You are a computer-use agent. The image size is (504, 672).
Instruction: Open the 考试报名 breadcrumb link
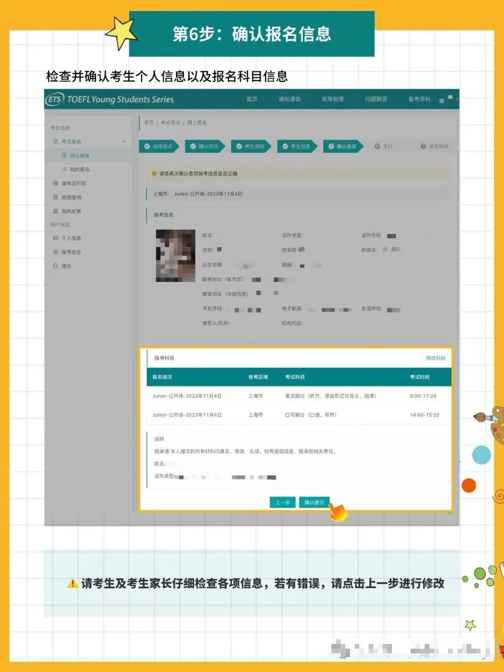click(169, 122)
